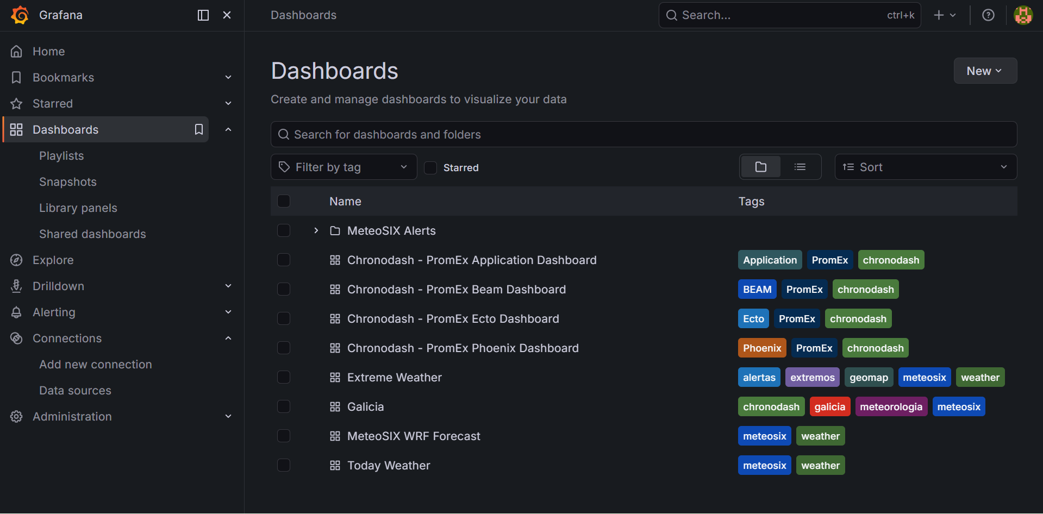Collapse the Dashboards section chevron

click(x=228, y=130)
